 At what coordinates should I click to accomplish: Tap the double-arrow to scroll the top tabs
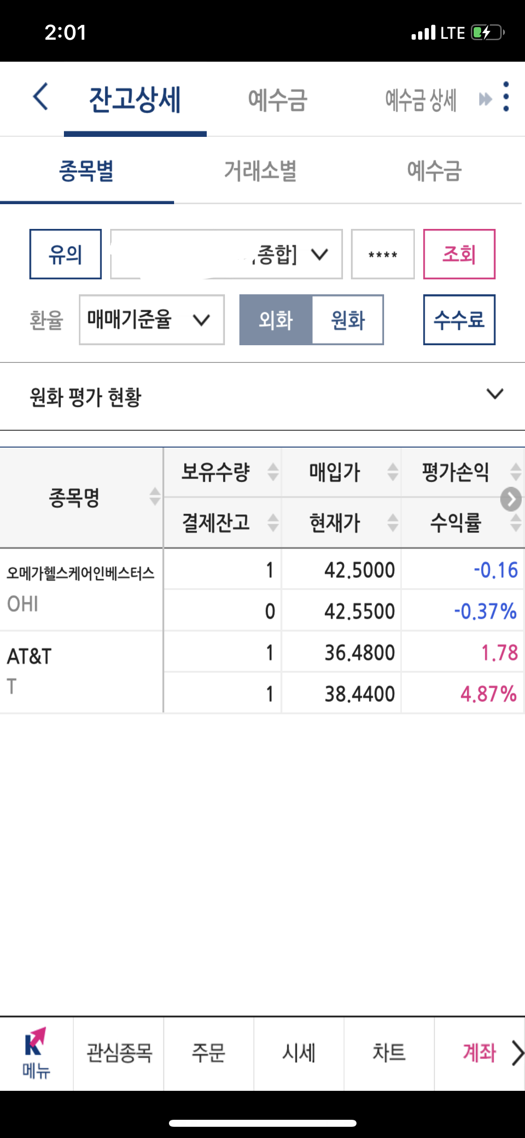point(485,99)
